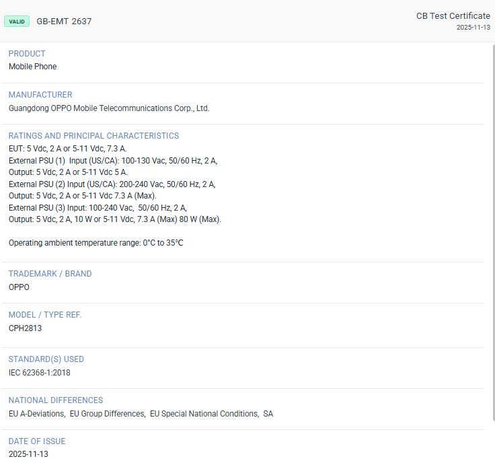Click the date below CB Test Certificate

[473, 28]
